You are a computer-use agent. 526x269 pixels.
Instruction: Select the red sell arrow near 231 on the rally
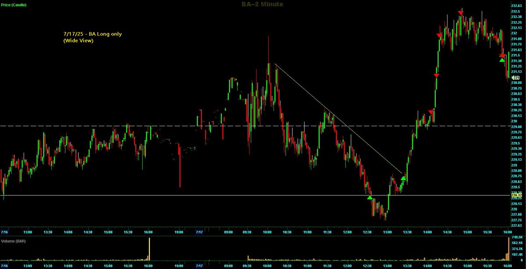(x=436, y=76)
